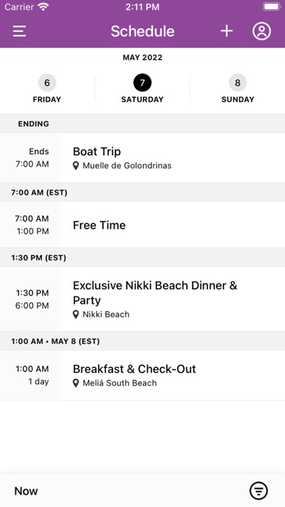Tap the battery icon in status bar
Image resolution: width=285 pixels, height=507 pixels.
(273, 7)
